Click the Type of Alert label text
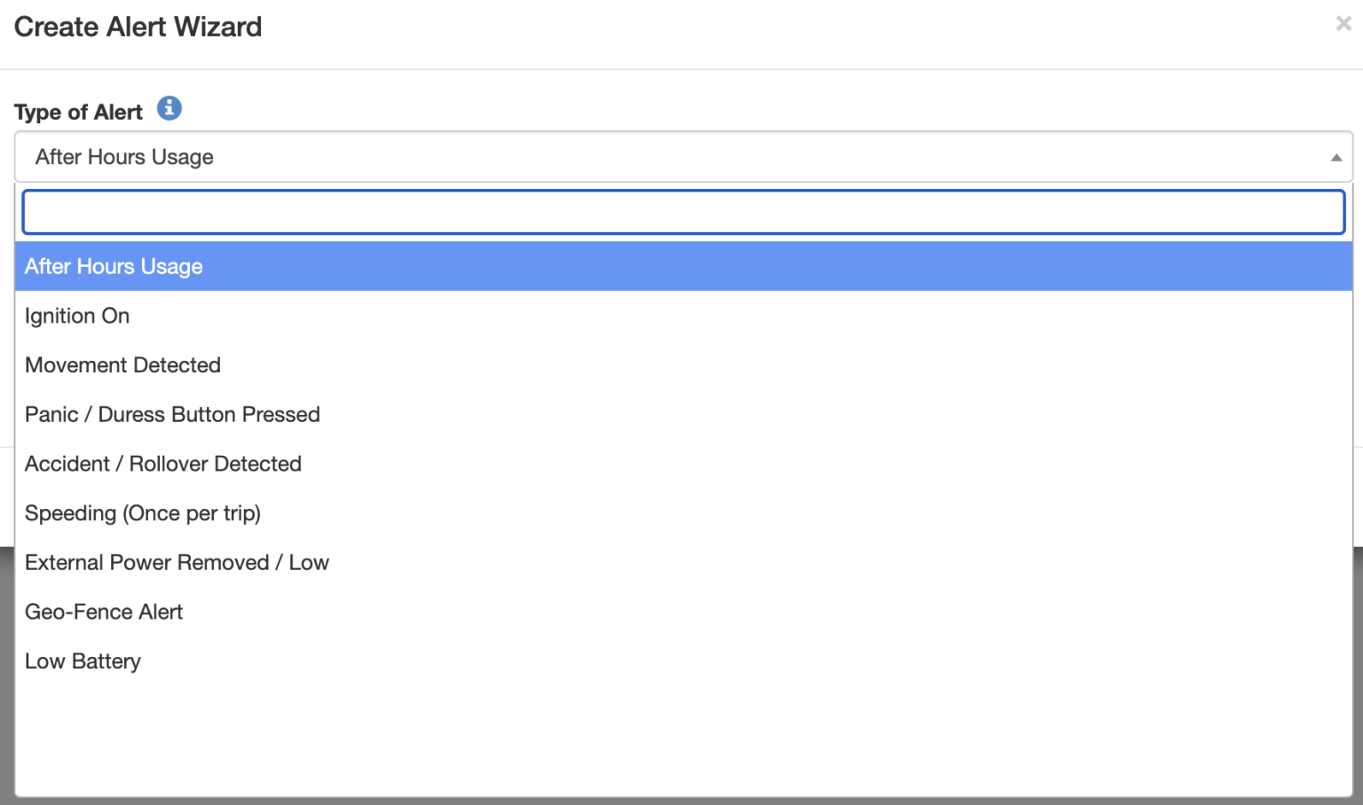This screenshot has width=1363, height=805. point(78,113)
